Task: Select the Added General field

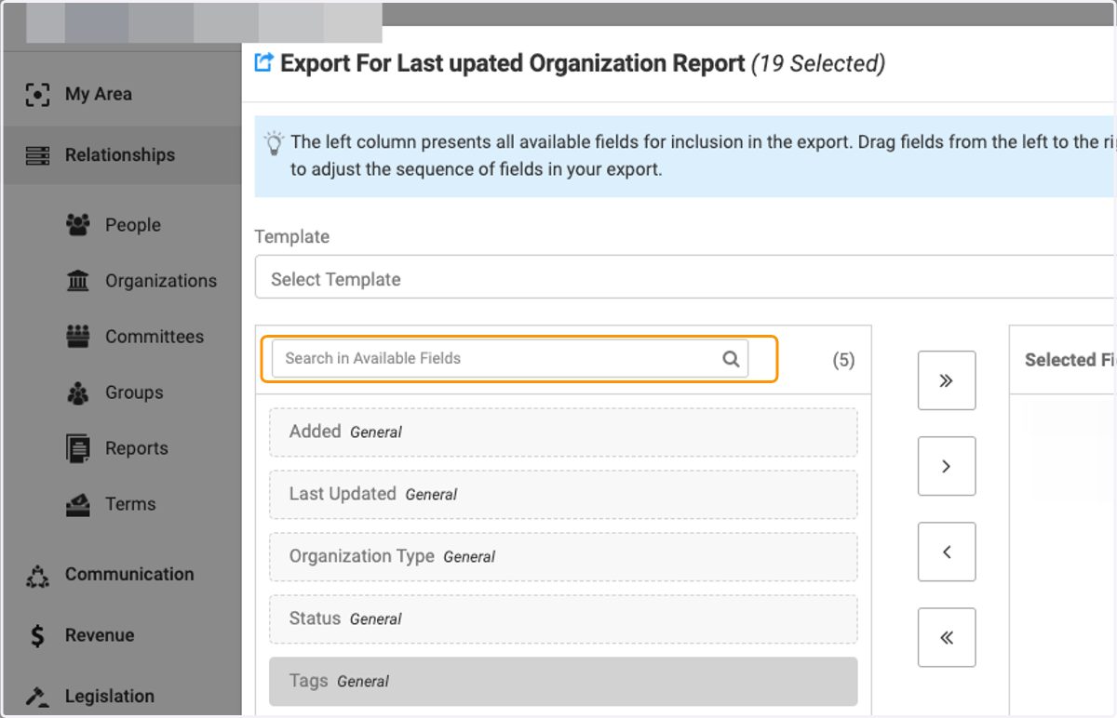Action: click(563, 432)
